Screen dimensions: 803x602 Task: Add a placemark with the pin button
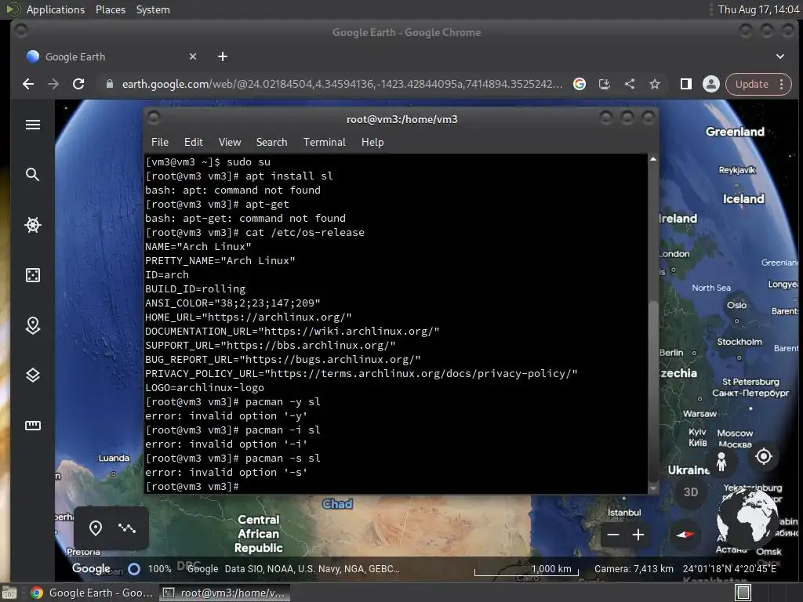pyautogui.click(x=95, y=528)
